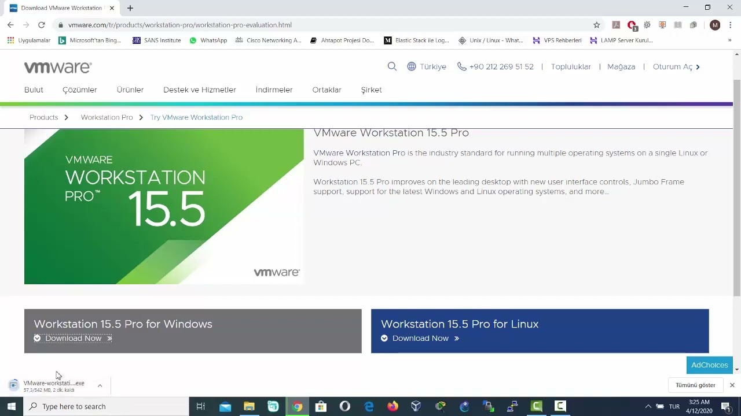Image resolution: width=741 pixels, height=416 pixels.
Task: Click the TUR language indicator
Action: tap(674, 406)
